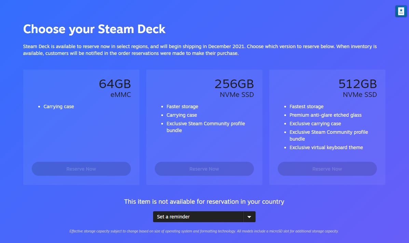Screen dimensions: 409x243
Task: Click Exclusive Steam Community profile bundle in 256GB card
Action: pyautogui.click(x=206, y=127)
